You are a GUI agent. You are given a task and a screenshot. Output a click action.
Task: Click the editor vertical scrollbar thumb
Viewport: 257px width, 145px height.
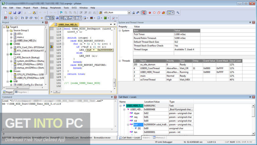pos(114,83)
